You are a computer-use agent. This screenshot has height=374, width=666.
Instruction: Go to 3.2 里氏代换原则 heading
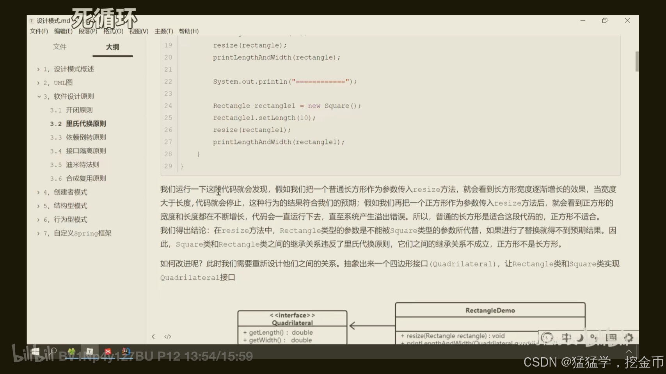(x=78, y=123)
